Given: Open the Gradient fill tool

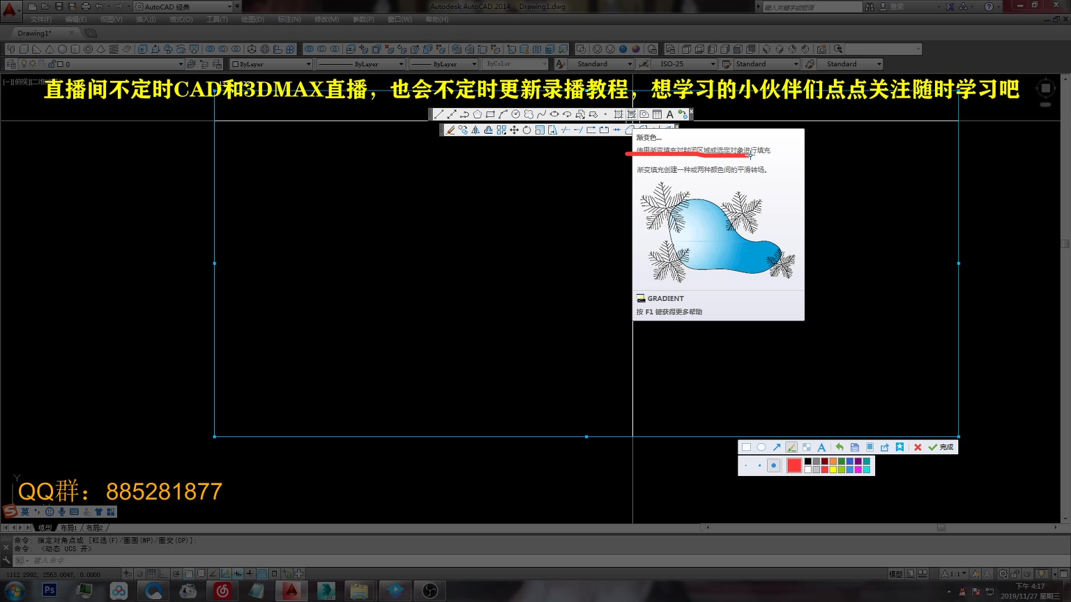Looking at the screenshot, I should pyautogui.click(x=633, y=114).
